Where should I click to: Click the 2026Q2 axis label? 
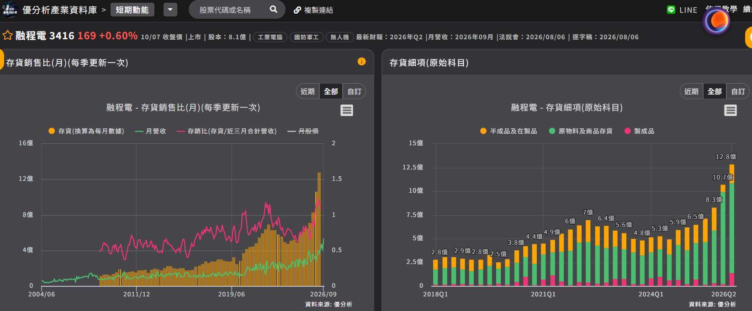724,294
